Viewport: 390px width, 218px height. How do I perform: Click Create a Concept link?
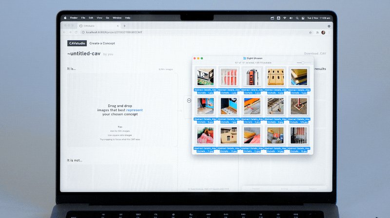(x=102, y=43)
